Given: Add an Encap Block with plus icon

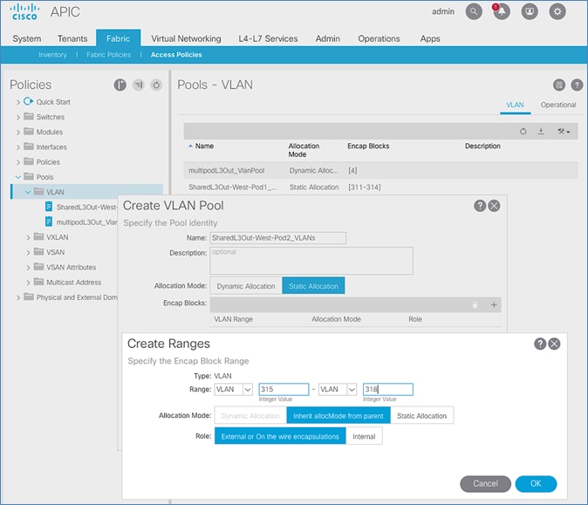Looking at the screenshot, I should 494,304.
